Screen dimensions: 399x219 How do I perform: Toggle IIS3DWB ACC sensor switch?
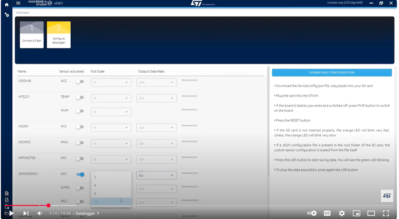80,81
